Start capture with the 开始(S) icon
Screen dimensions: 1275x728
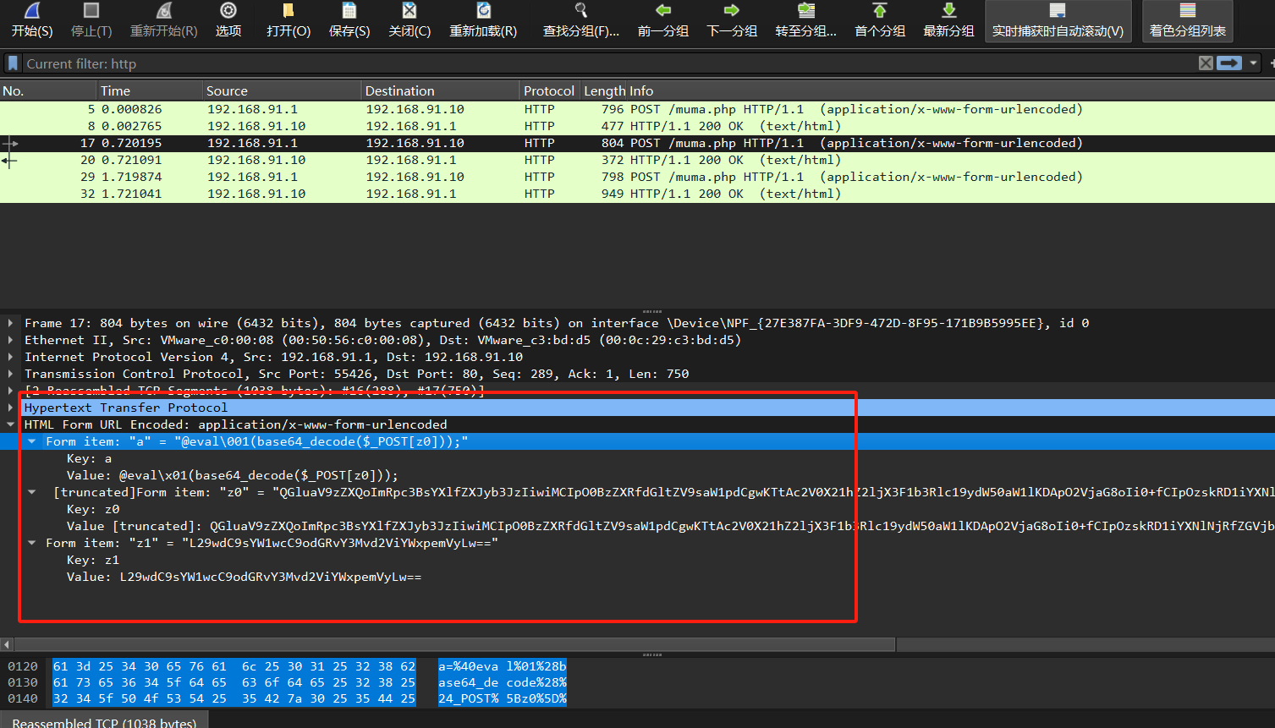(32, 20)
